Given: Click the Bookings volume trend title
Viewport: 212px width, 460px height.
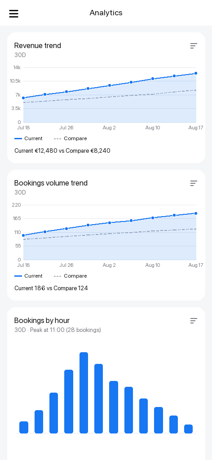Looking at the screenshot, I should coord(51,183).
